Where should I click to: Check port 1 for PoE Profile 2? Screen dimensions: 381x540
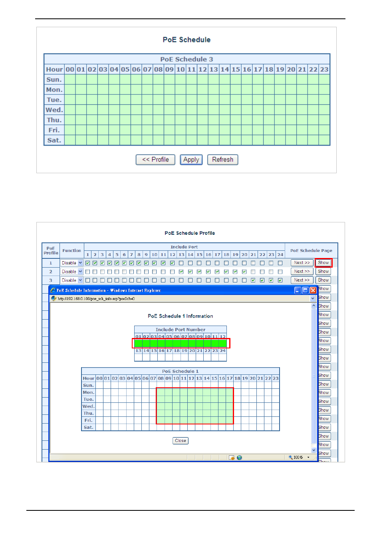point(88,272)
